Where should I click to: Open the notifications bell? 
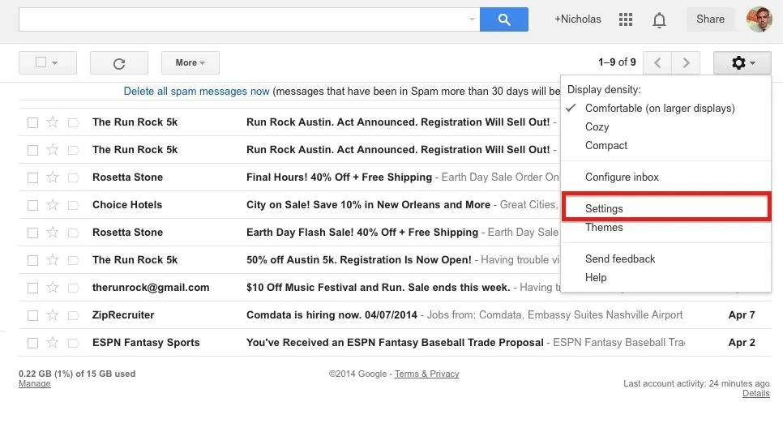click(x=659, y=20)
